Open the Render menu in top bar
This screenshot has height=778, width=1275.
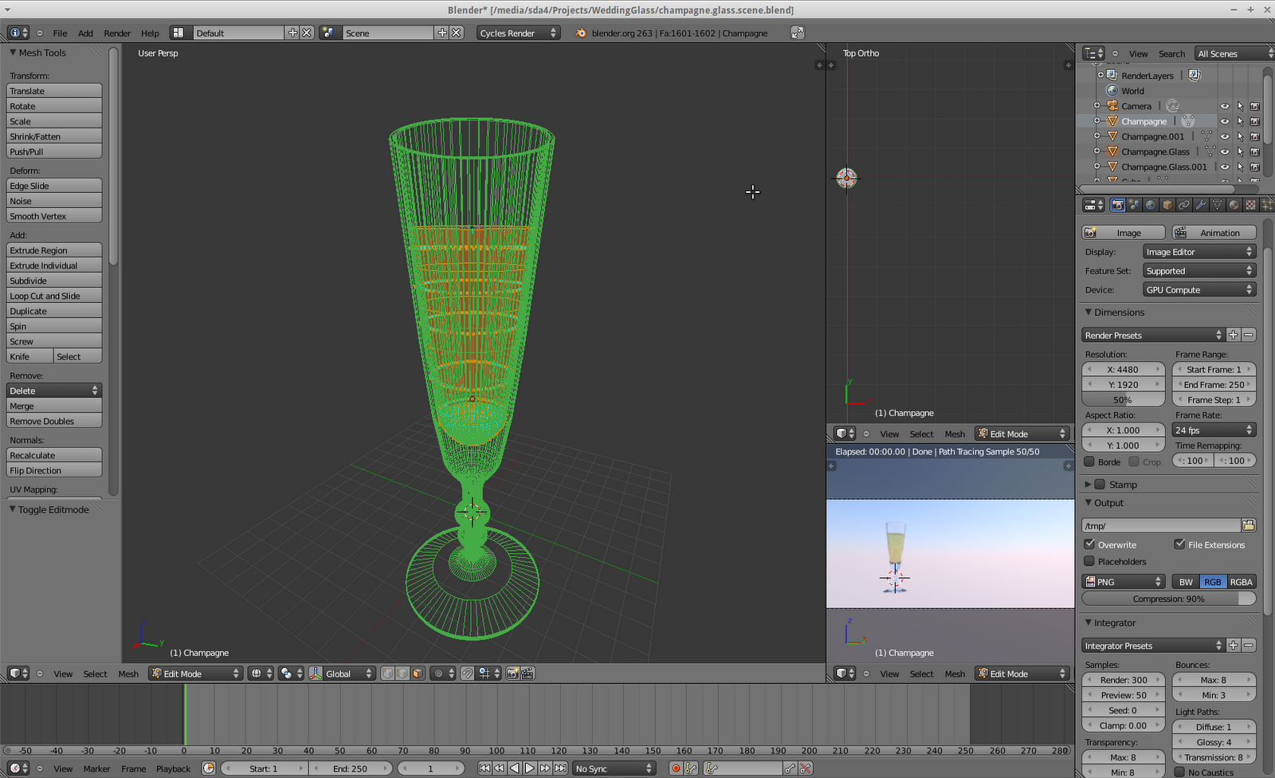coord(117,33)
